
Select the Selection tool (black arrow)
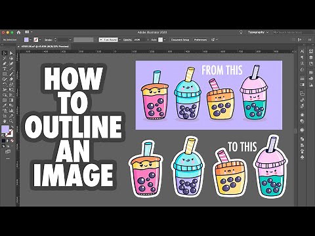5,53
